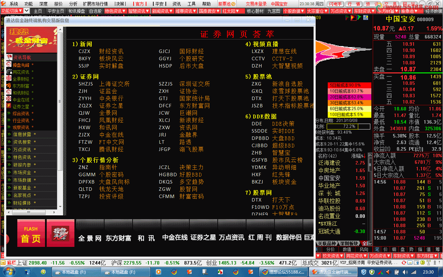
Task: Expand 综合资讯 category in sidebar
Action: coord(21,114)
